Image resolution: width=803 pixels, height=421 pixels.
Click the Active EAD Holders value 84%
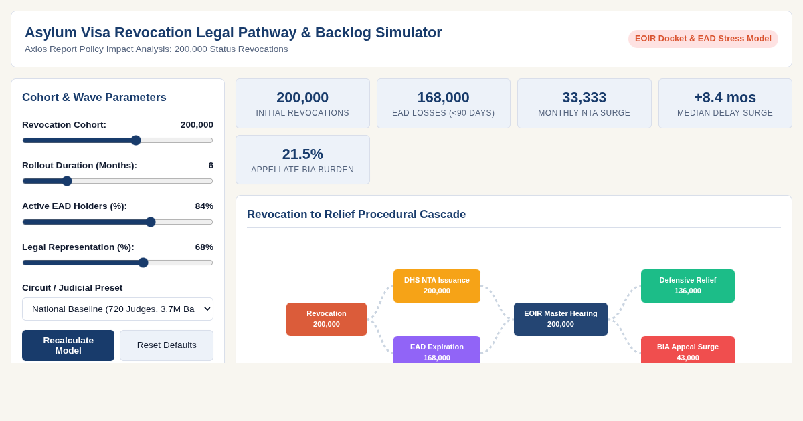pos(204,206)
